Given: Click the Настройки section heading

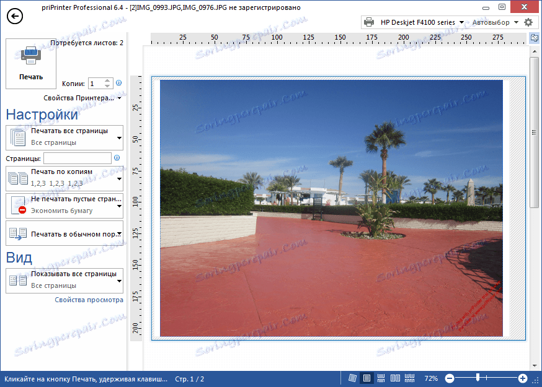Looking at the screenshot, I should click(x=42, y=115).
